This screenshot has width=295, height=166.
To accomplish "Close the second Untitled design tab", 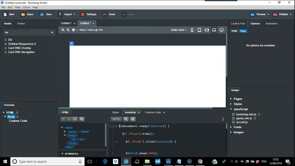I will coord(93,24).
